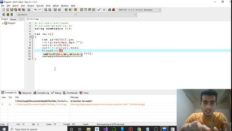
Task: Click the Stop Execution X icon
Action: [x=104, y=10]
